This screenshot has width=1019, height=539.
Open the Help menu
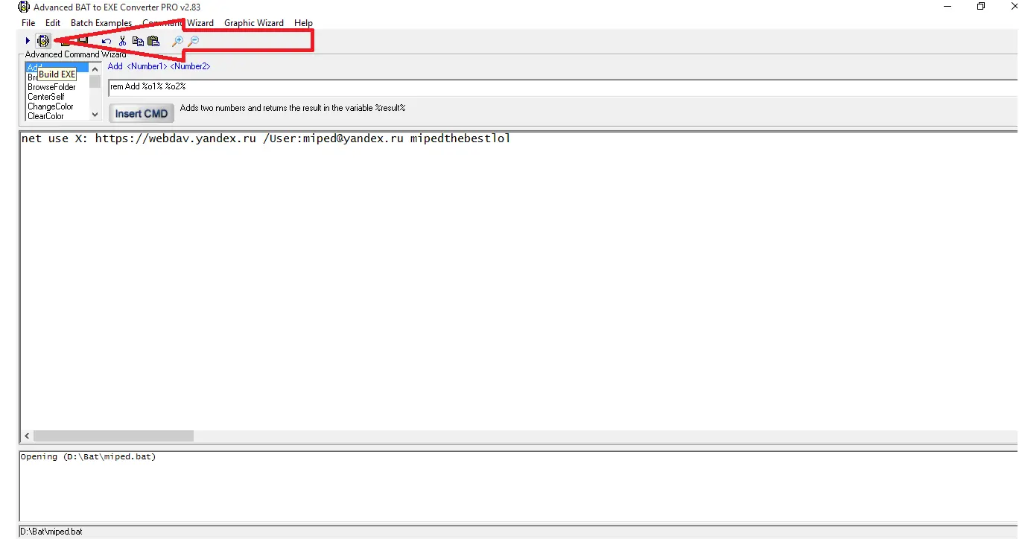pos(303,23)
